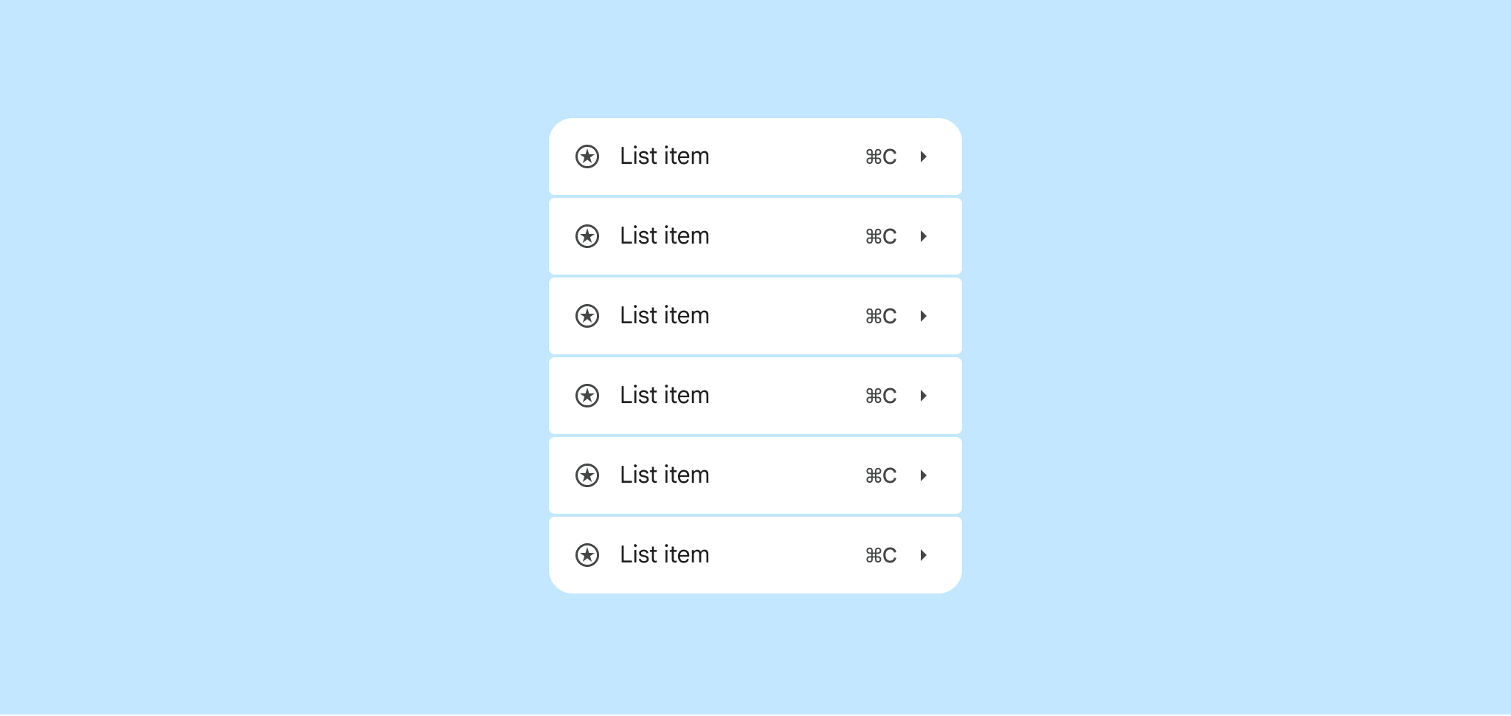Select the fifth "List item" text
The width and height of the screenshot is (1511, 716).
click(x=665, y=475)
